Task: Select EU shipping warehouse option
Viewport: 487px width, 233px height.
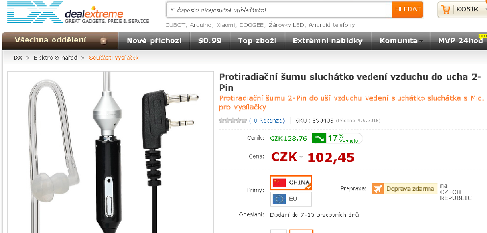Action: tap(291, 199)
